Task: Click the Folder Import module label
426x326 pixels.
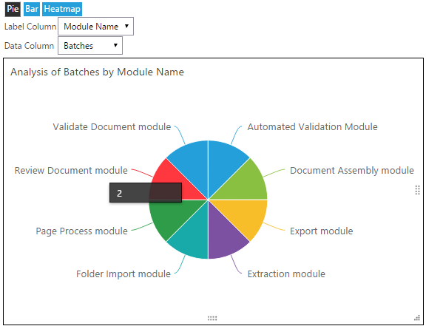Action: pyautogui.click(x=124, y=274)
